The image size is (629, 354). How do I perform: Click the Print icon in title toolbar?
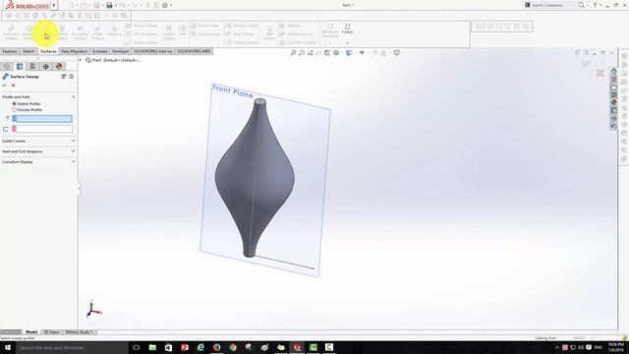(x=109, y=5)
